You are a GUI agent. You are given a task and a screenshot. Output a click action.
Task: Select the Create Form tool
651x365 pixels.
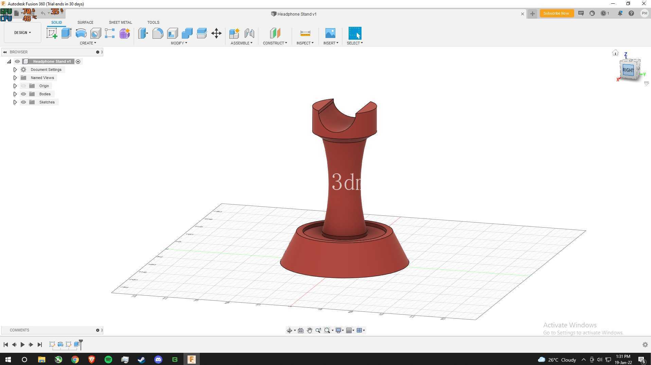(x=125, y=33)
